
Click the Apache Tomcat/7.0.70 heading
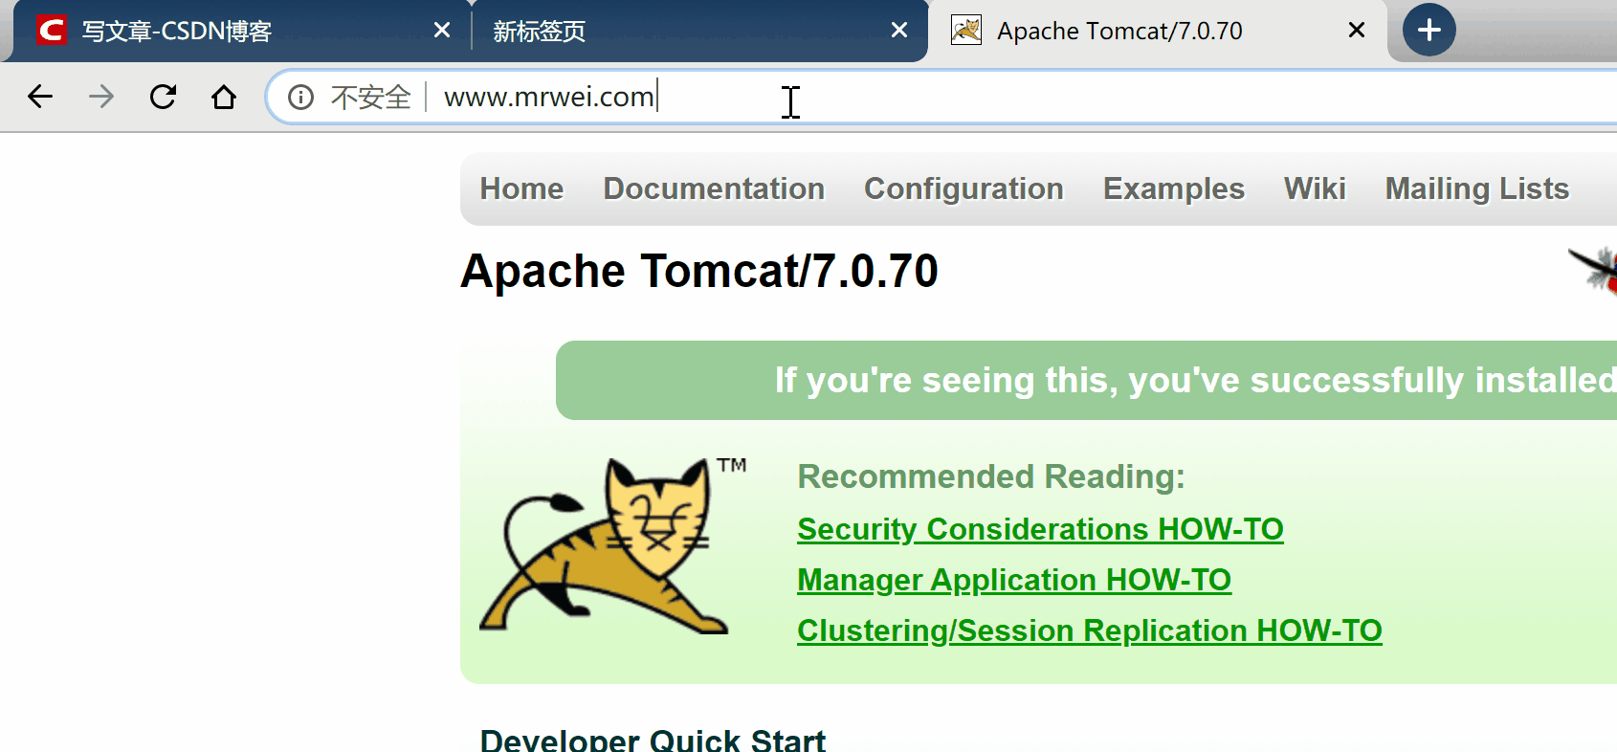[699, 271]
